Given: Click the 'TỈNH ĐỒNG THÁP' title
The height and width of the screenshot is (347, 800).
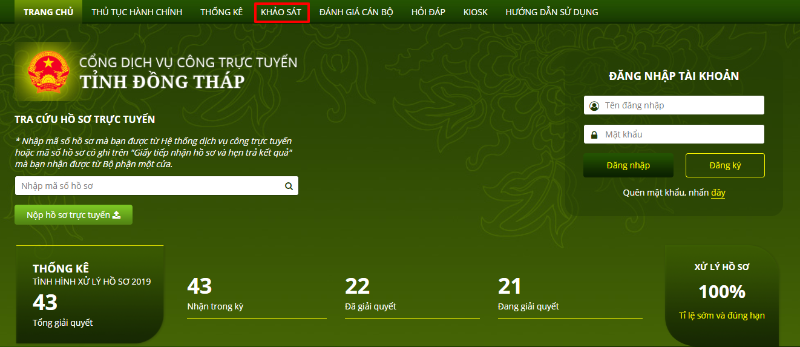Looking at the screenshot, I should 162,81.
